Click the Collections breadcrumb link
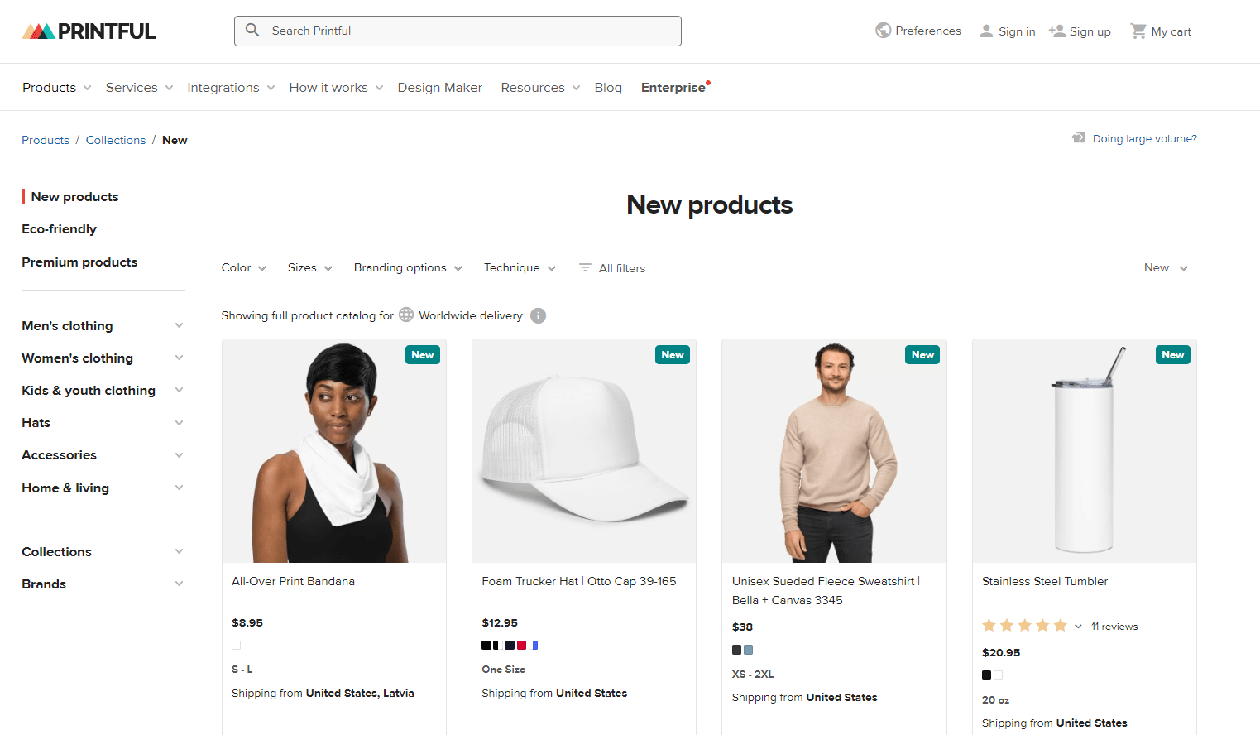Viewport: 1260px width, 735px height. click(115, 140)
